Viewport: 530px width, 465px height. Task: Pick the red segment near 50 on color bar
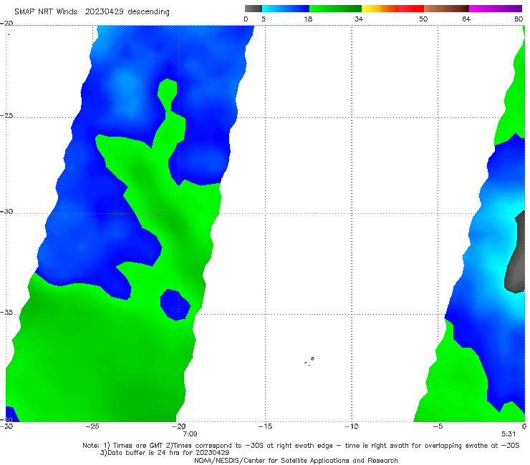click(411, 9)
